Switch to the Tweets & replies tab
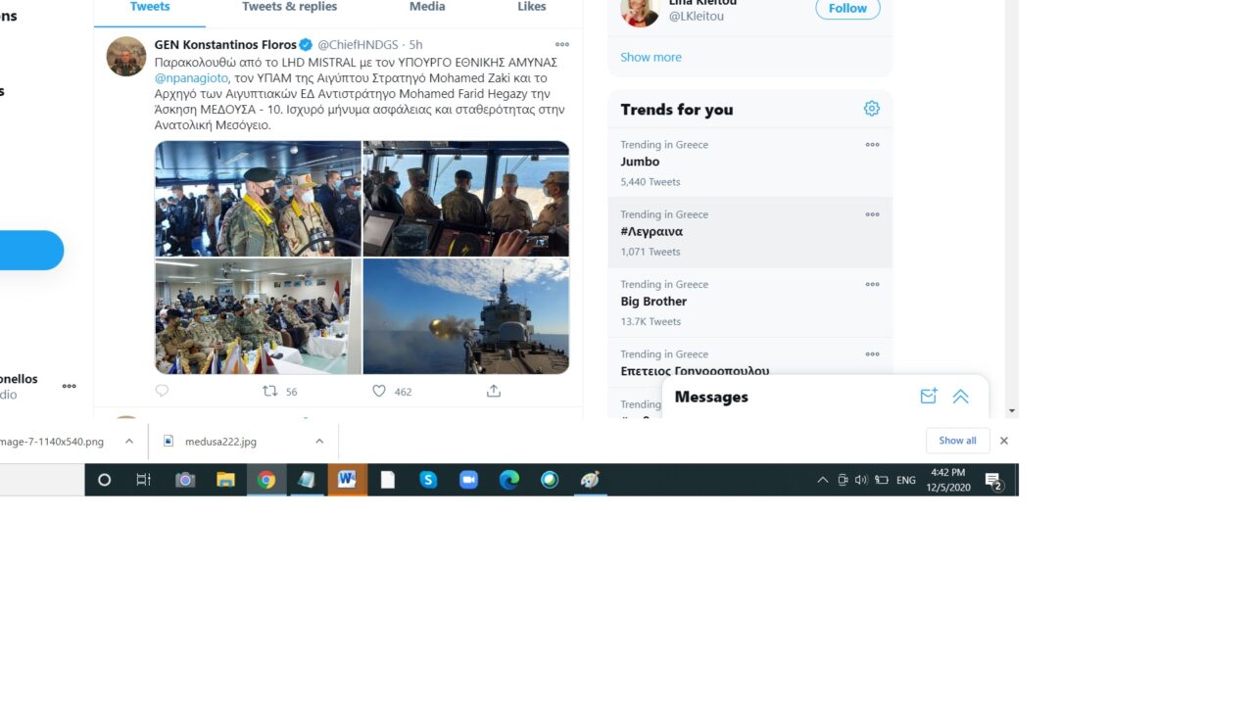Viewport: 1254px width, 705px height. (x=289, y=7)
